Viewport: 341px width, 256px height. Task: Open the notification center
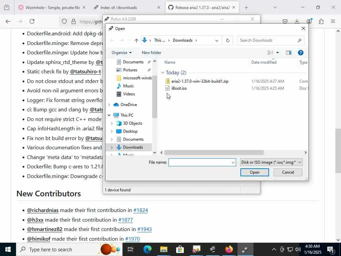pyautogui.click(x=330, y=249)
